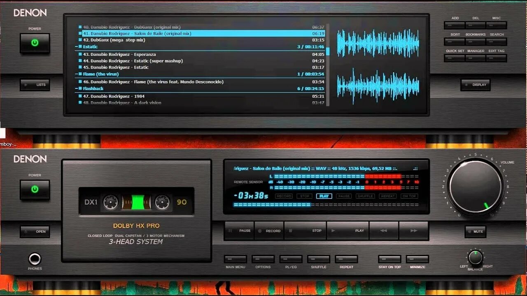Toggle the REPEAT button below the transport
Screen dimensions: 527x296
tap(346, 259)
